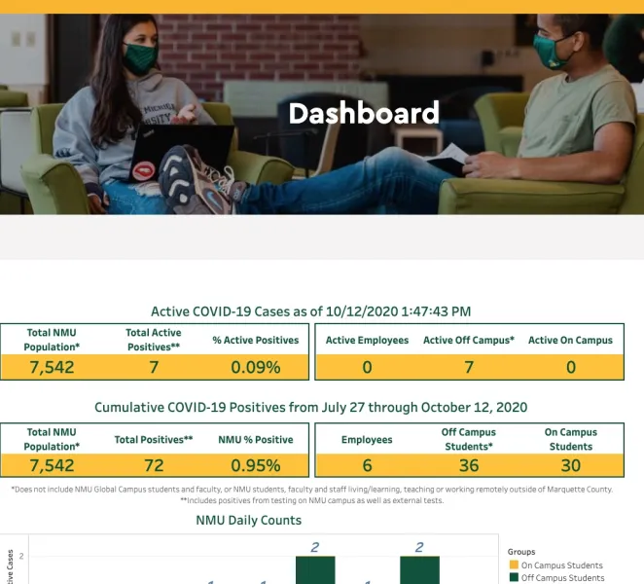Image resolution: width=644 pixels, height=584 pixels.
Task: Click the Active Employees value 0
Action: (367, 367)
